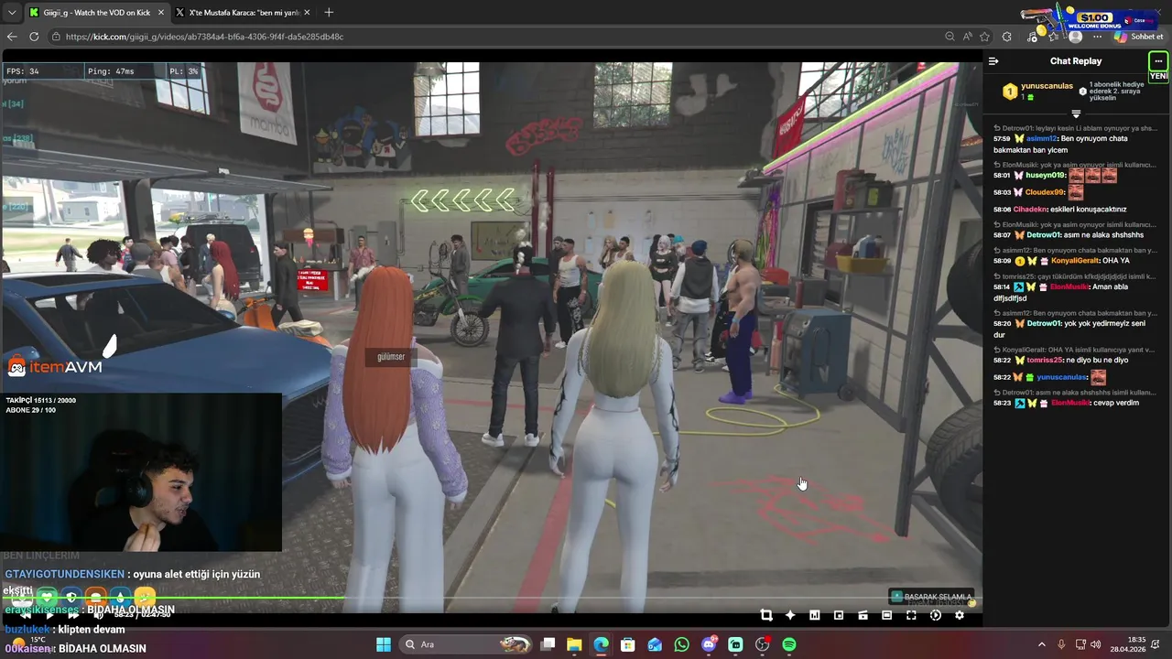Open Microsoft Store from taskbar
The height and width of the screenshot is (659, 1172).
[628, 644]
